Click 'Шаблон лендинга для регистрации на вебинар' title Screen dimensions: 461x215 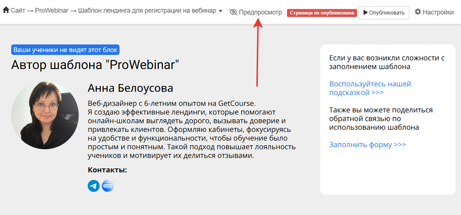pos(147,11)
